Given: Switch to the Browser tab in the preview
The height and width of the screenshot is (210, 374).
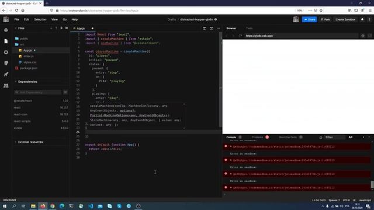Looking at the screenshot, I should point(231,29).
